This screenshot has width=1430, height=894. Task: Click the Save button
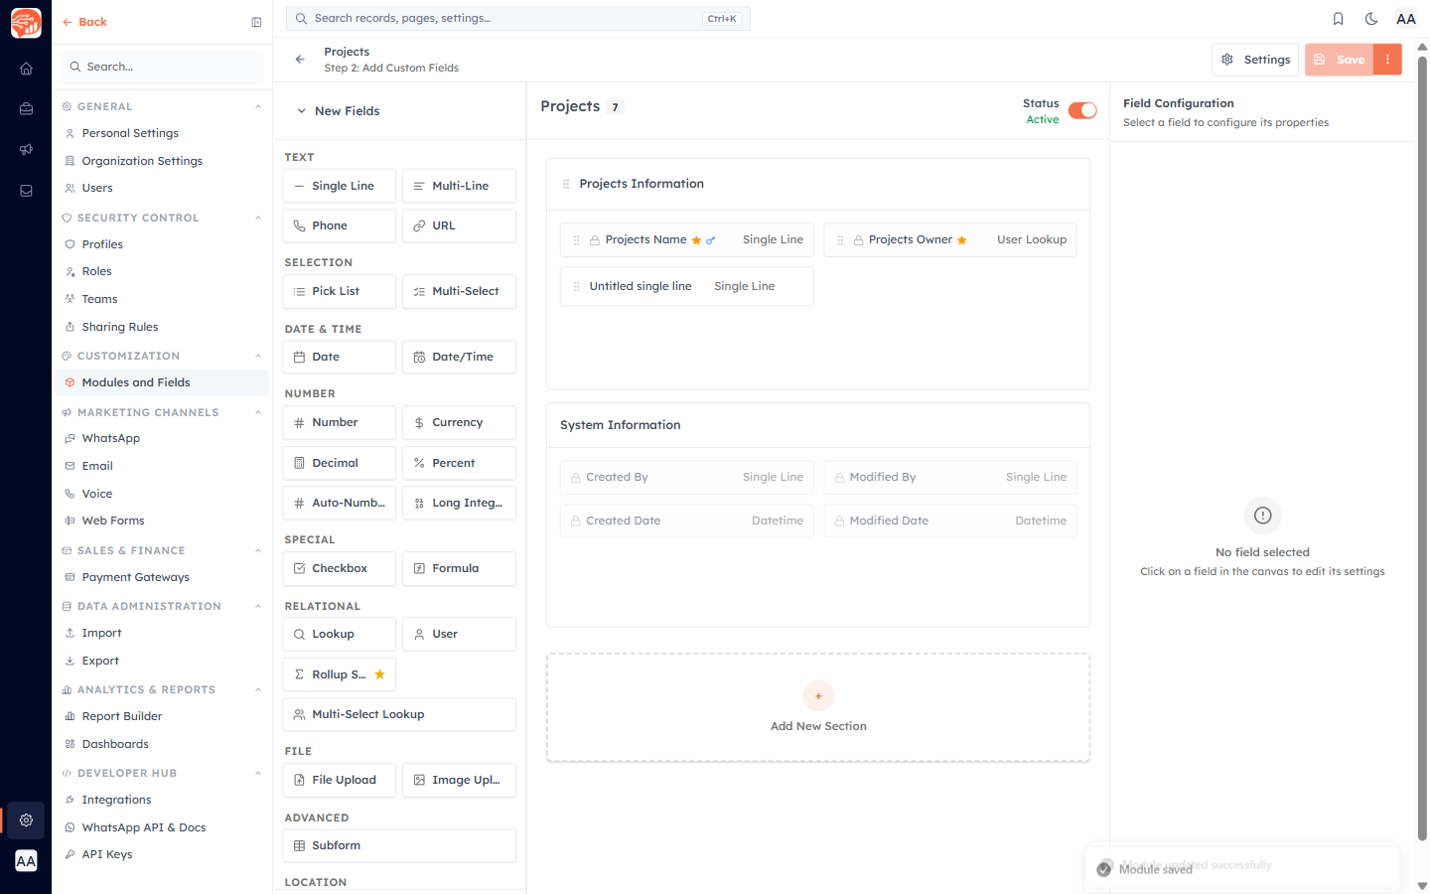pyautogui.click(x=1340, y=60)
